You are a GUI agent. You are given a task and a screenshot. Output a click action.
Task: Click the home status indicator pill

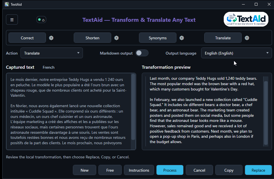[41, 20]
